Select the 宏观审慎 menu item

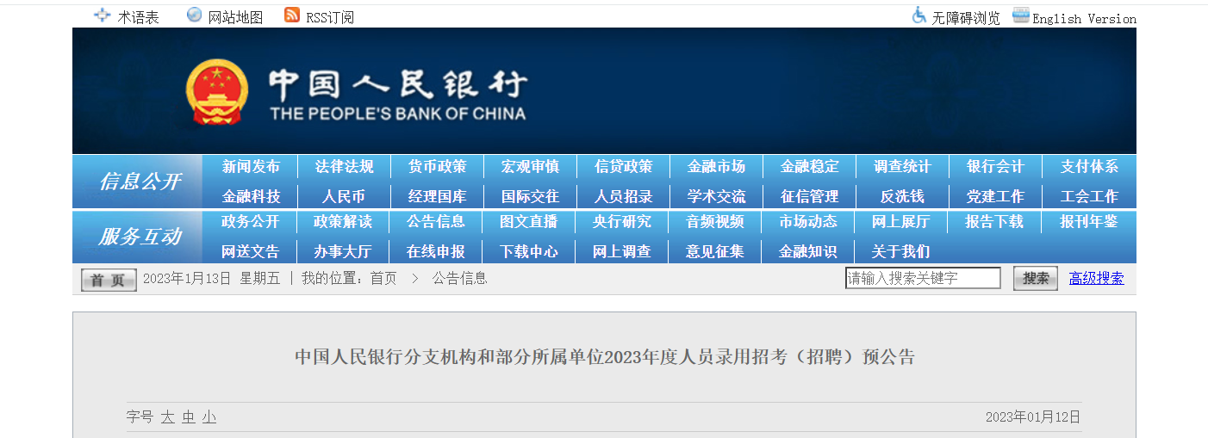click(x=530, y=167)
